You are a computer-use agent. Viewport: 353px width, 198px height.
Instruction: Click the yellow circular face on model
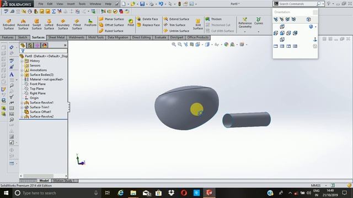point(196,109)
